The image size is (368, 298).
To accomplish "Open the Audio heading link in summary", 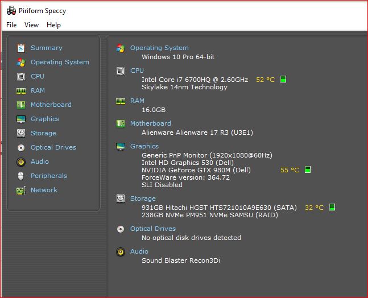I will 139,251.
